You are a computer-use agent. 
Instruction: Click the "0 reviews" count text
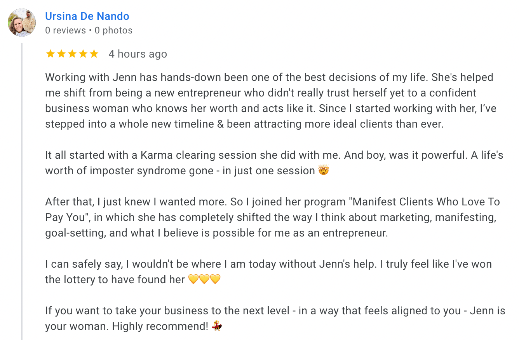[x=65, y=30]
